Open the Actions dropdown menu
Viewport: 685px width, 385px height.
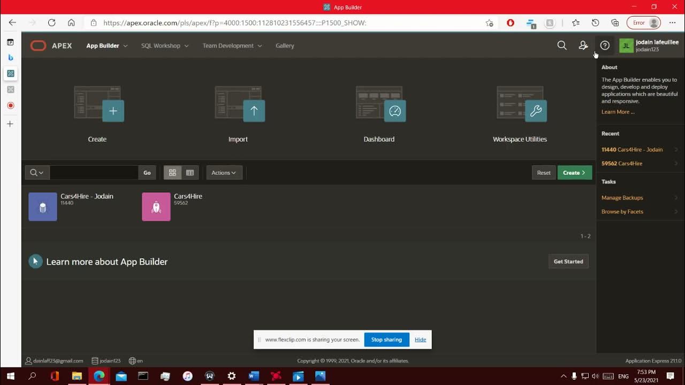[224, 173]
